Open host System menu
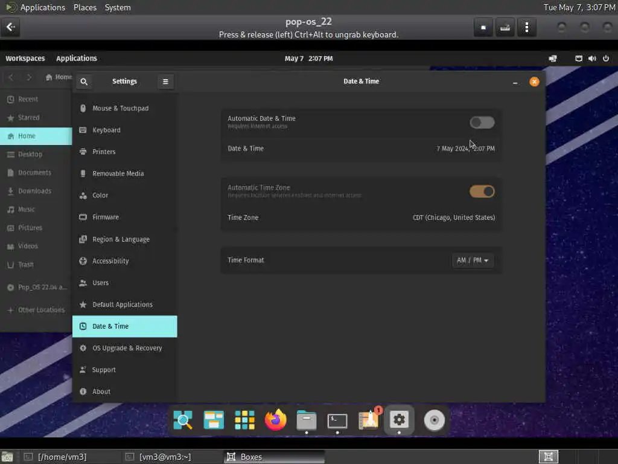The image size is (618, 464). (x=118, y=7)
